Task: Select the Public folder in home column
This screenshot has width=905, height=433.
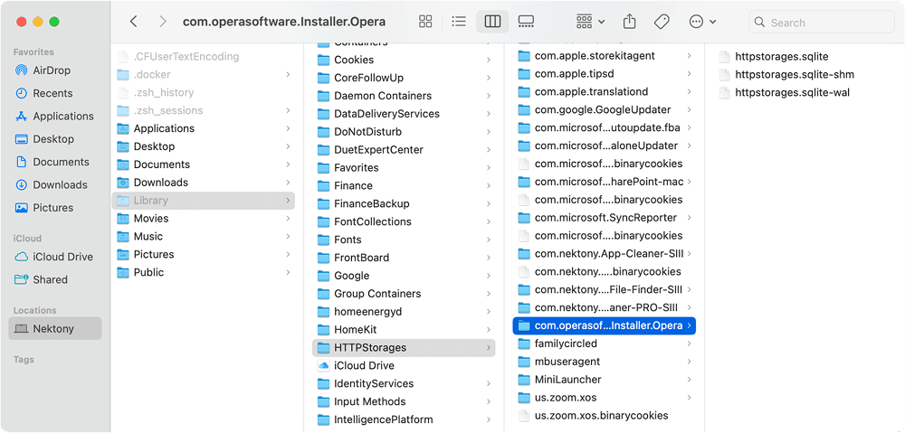Action: (203, 272)
